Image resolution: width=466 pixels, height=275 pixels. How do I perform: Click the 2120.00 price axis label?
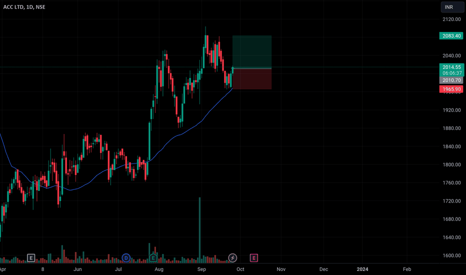point(451,19)
